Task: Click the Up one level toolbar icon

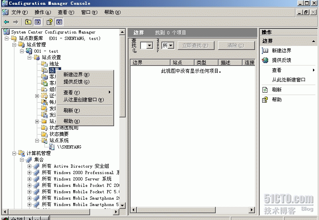Action: tap(28, 22)
